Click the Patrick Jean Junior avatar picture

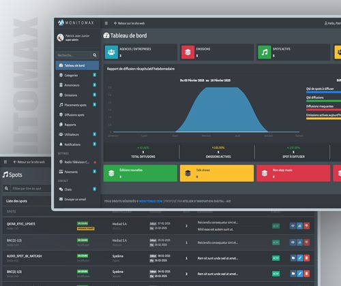click(x=60, y=37)
